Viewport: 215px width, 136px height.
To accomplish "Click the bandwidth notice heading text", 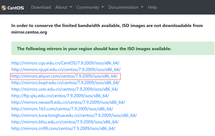I will tap(107, 29).
